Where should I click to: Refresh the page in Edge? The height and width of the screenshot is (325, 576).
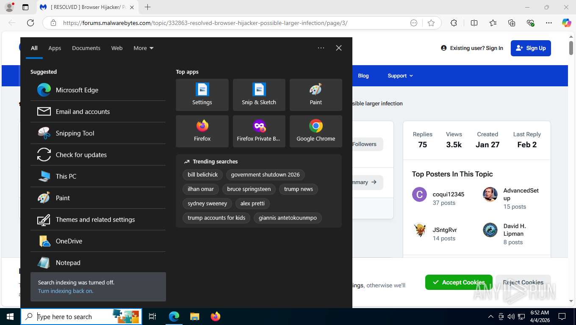tap(30, 23)
